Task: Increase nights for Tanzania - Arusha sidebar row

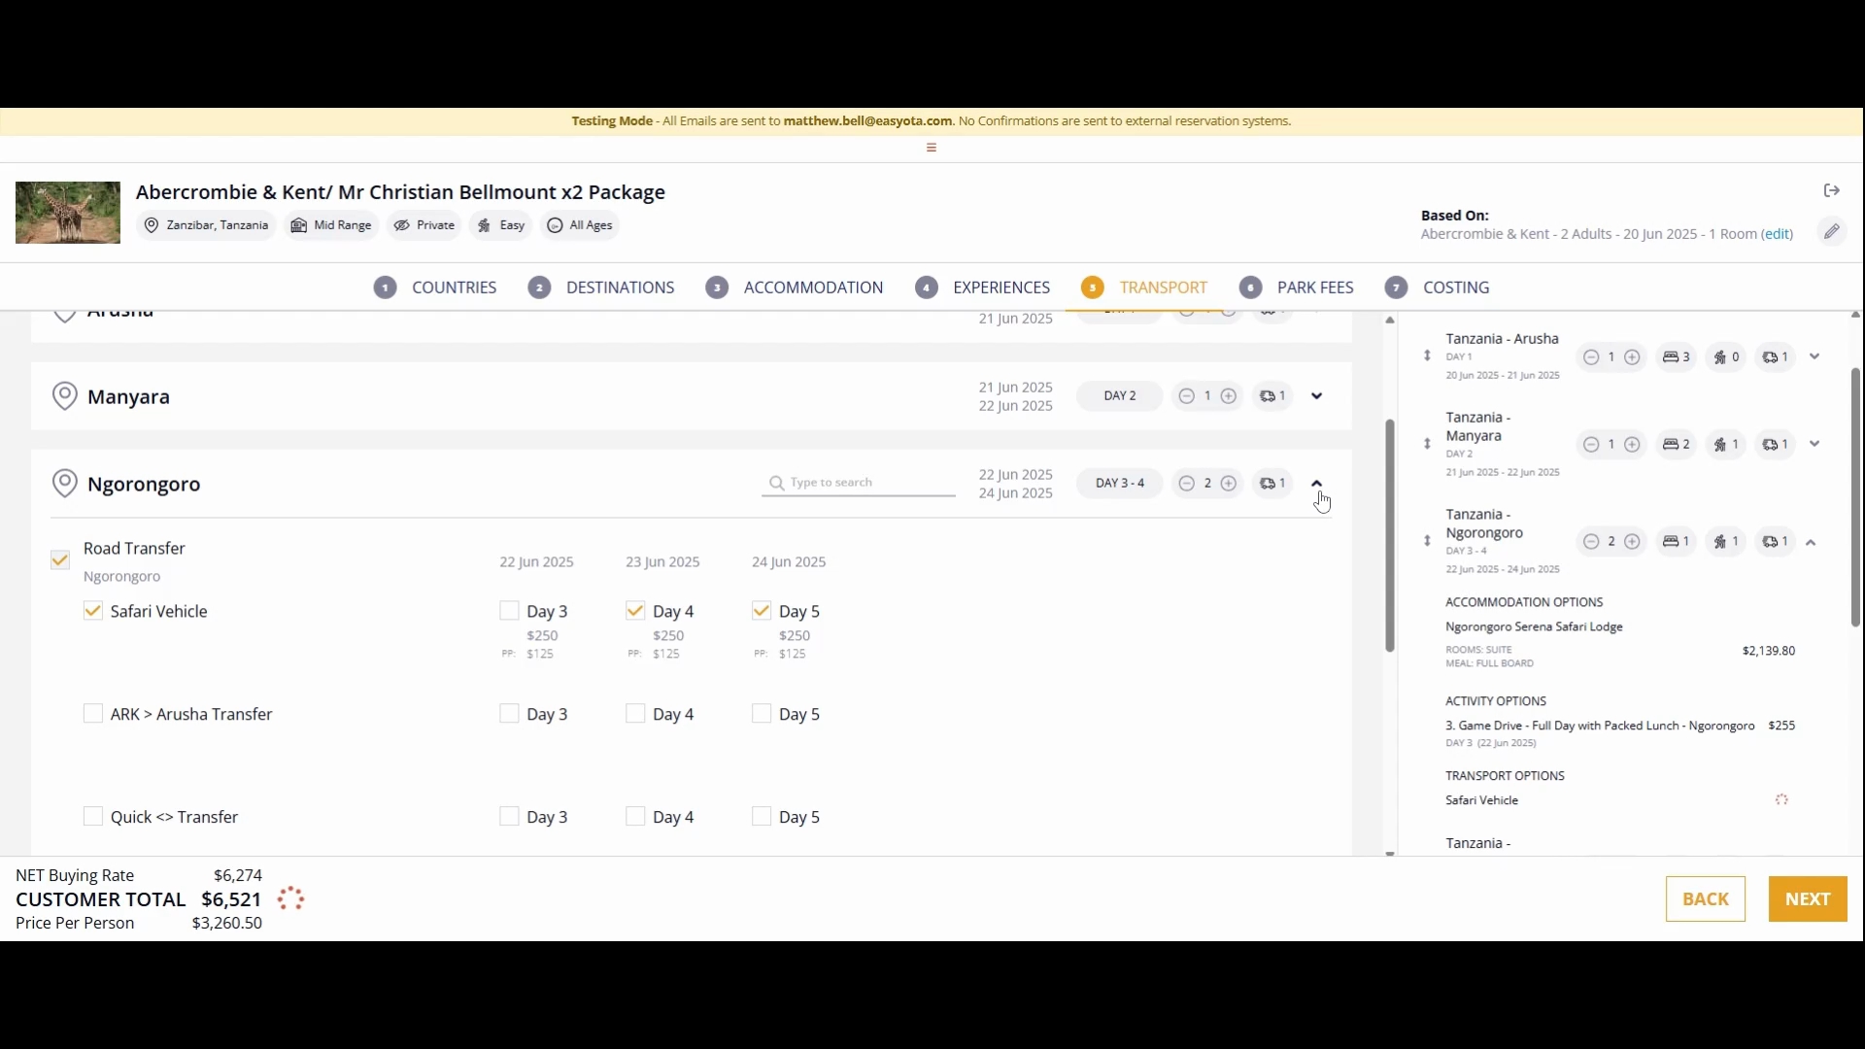Action: (1633, 357)
